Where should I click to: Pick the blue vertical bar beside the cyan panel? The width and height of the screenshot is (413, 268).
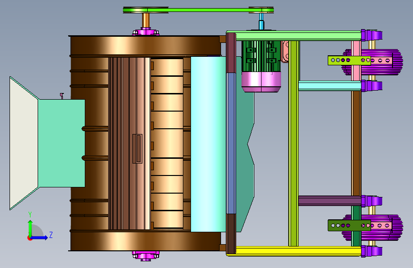tap(231, 143)
